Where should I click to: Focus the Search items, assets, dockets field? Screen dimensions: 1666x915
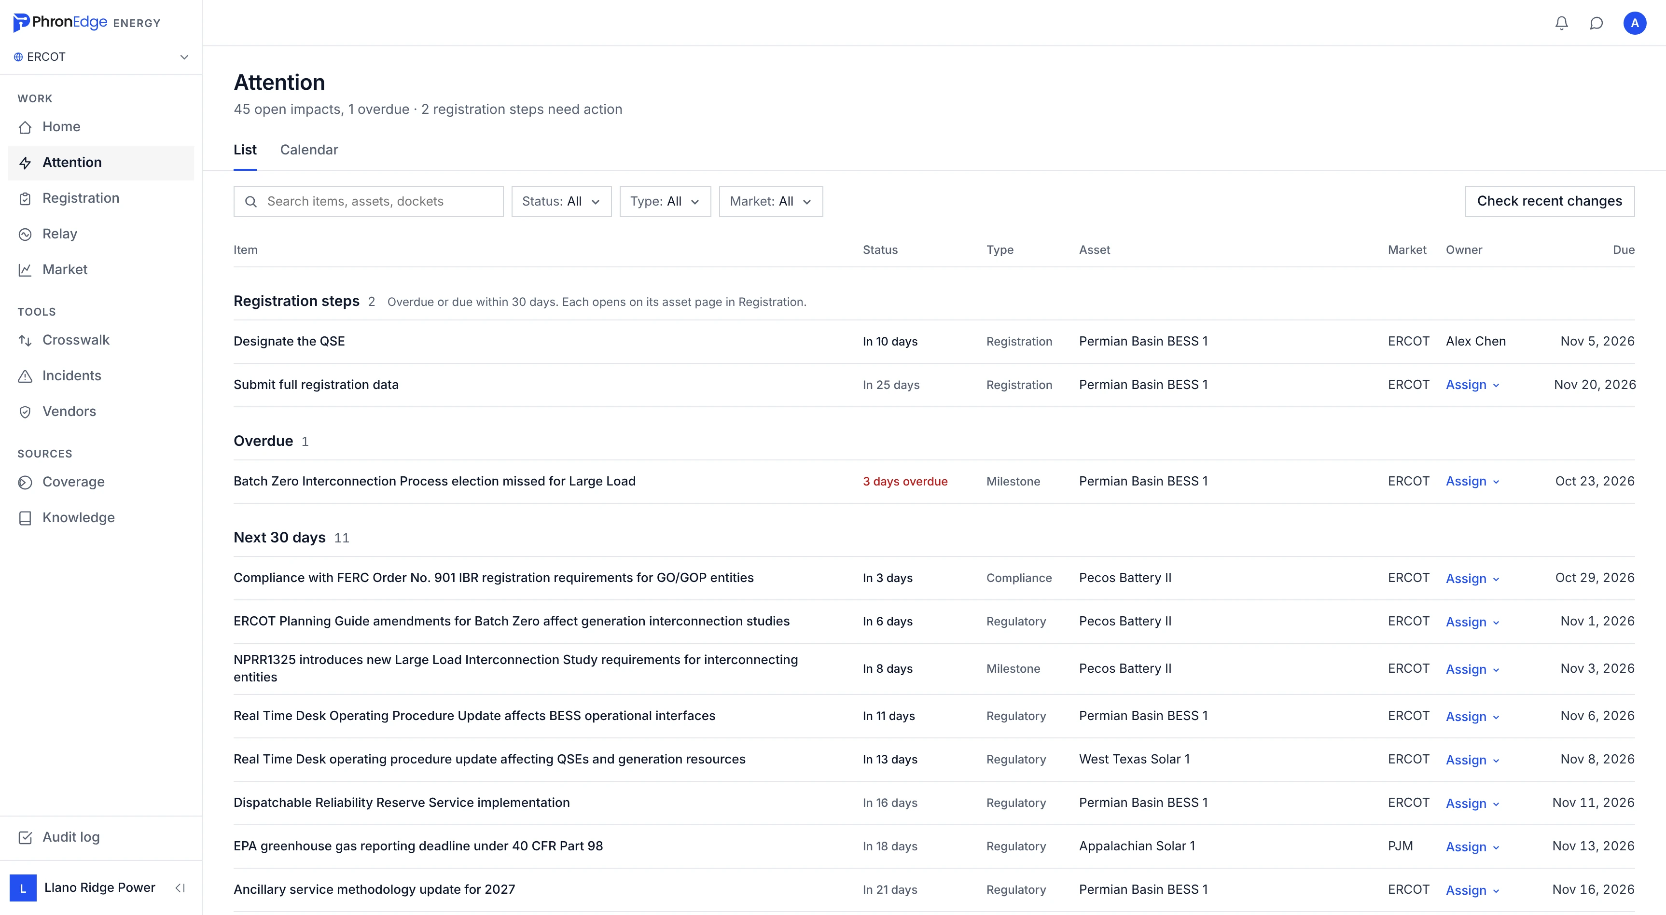pos(368,202)
